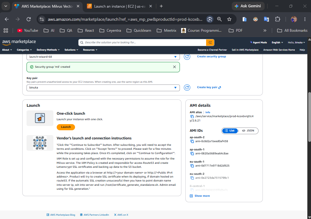
Task: Click the orange search button in Marketplace
Action: click(x=210, y=42)
